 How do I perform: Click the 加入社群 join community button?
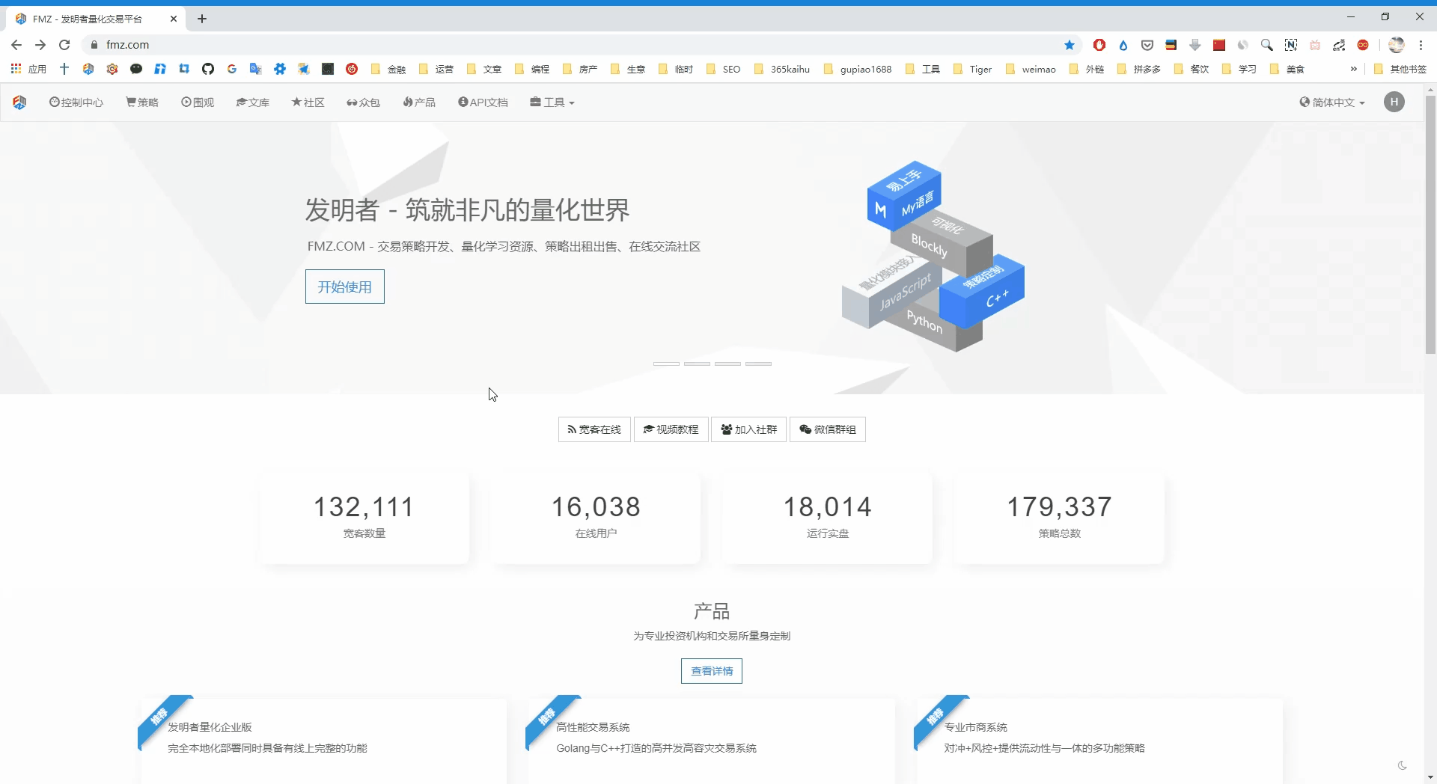pyautogui.click(x=749, y=429)
